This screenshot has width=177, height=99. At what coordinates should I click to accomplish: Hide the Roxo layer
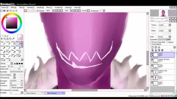click(152, 76)
